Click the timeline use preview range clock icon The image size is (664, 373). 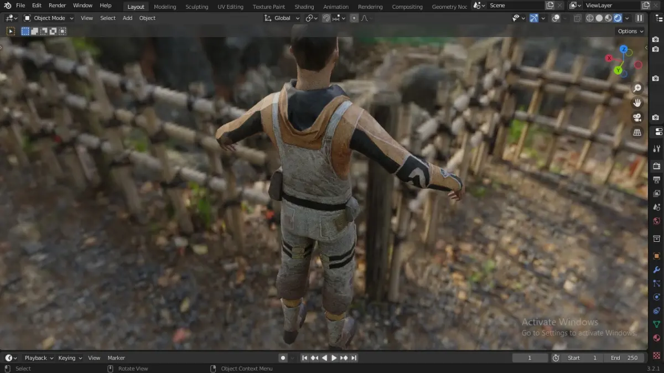[556, 358]
